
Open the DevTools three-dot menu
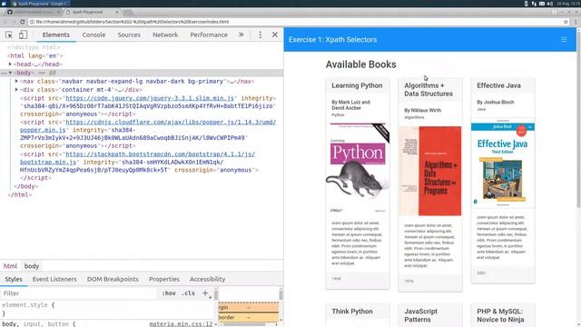point(261,35)
